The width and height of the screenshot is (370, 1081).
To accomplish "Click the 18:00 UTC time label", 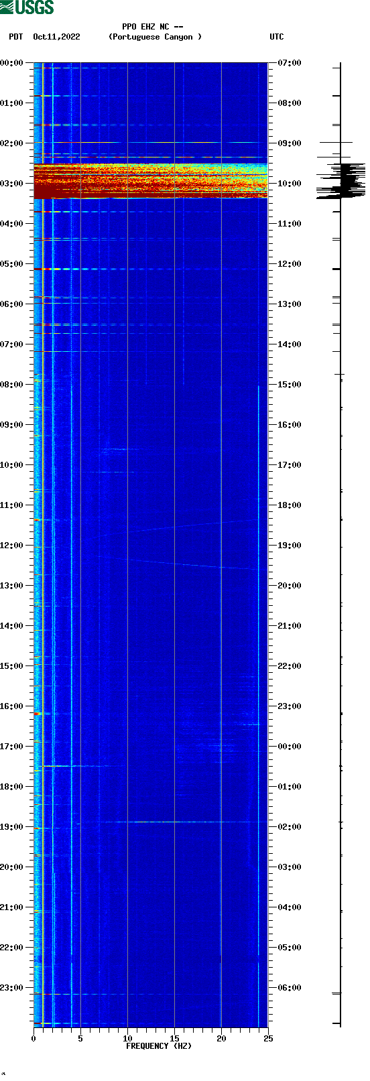I will point(290,505).
